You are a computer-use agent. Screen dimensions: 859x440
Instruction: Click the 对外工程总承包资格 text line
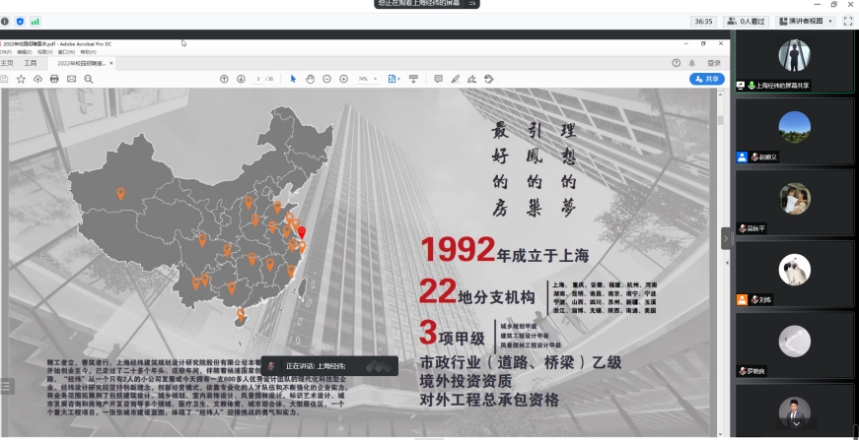click(489, 400)
